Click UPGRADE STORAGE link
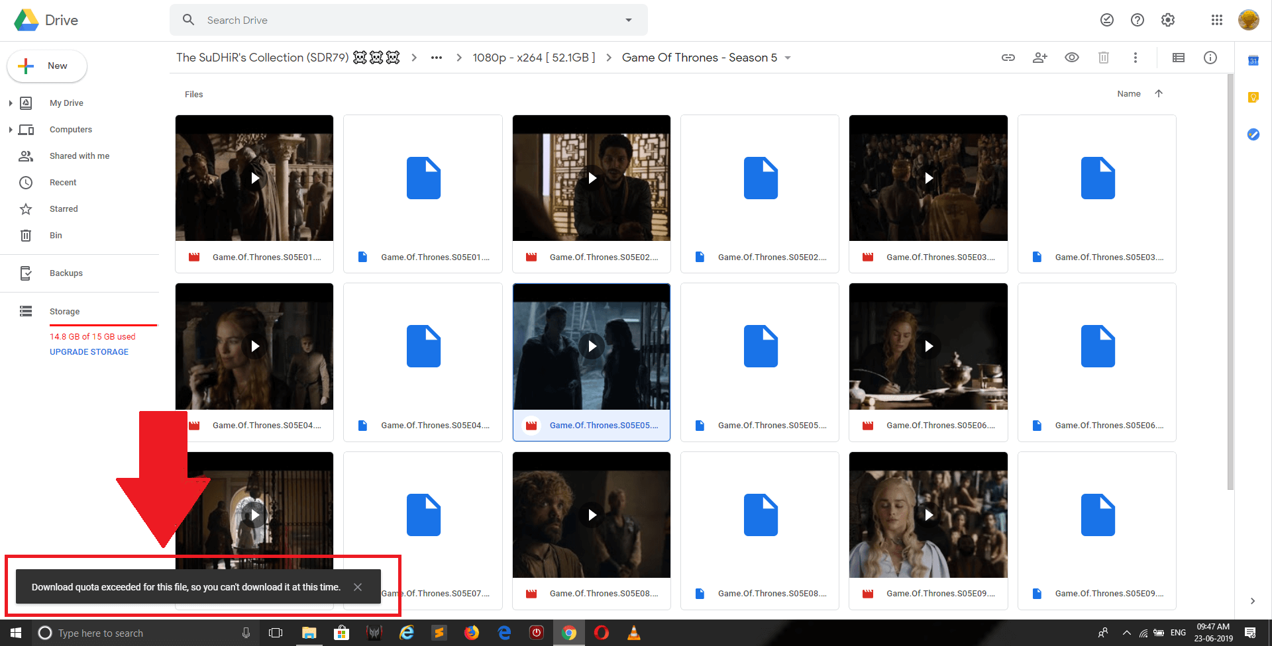The image size is (1272, 646). 89,352
